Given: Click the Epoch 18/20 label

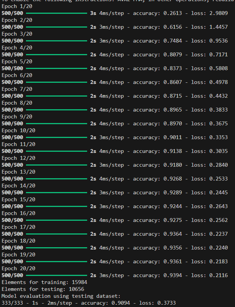Looking at the screenshot, I should click(18, 241).
